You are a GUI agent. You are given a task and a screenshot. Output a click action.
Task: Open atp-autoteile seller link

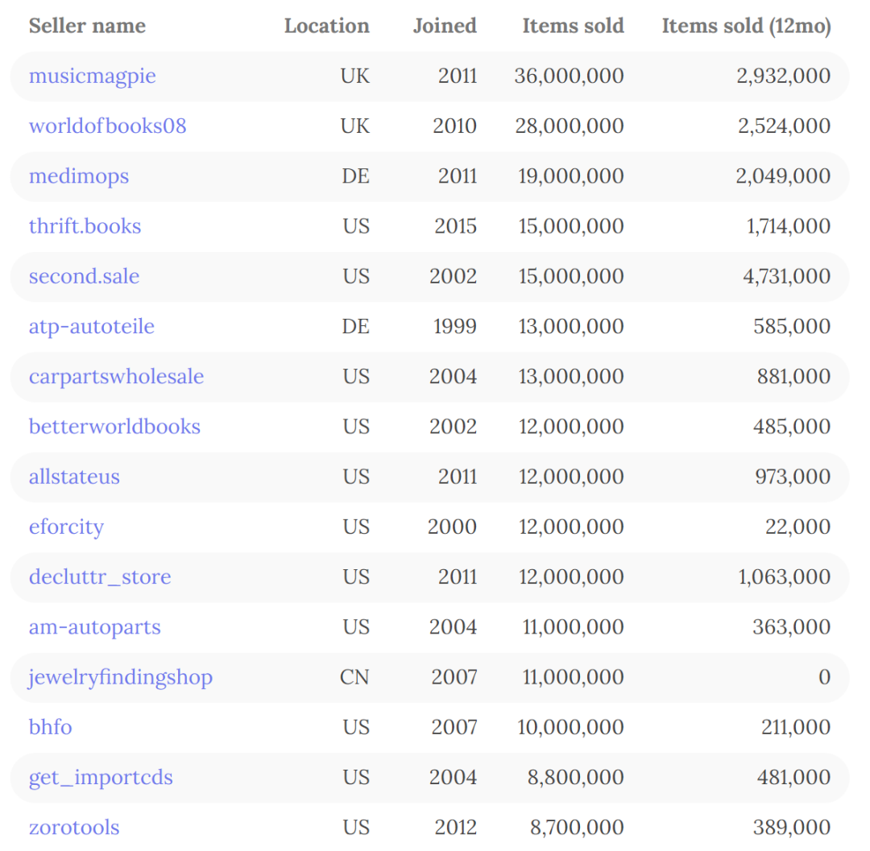(92, 327)
